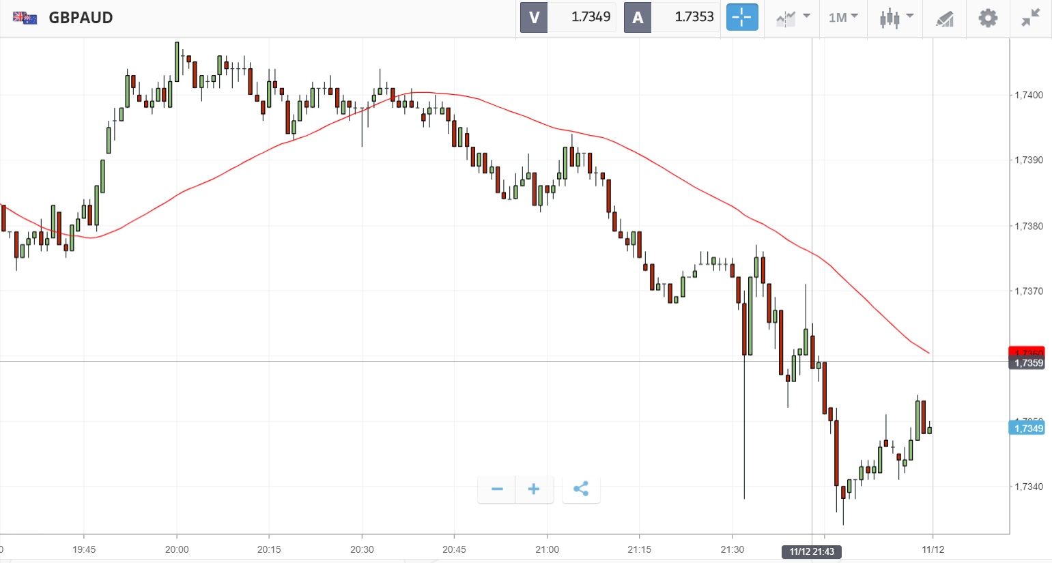Zoom in chart with plus button

point(534,489)
